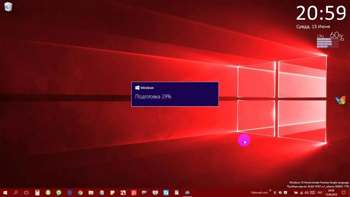
Task: Click the MSN butterfly desktop gadget
Action: 341,100
